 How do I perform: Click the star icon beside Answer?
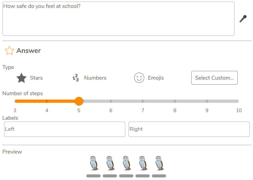[x=9, y=50]
